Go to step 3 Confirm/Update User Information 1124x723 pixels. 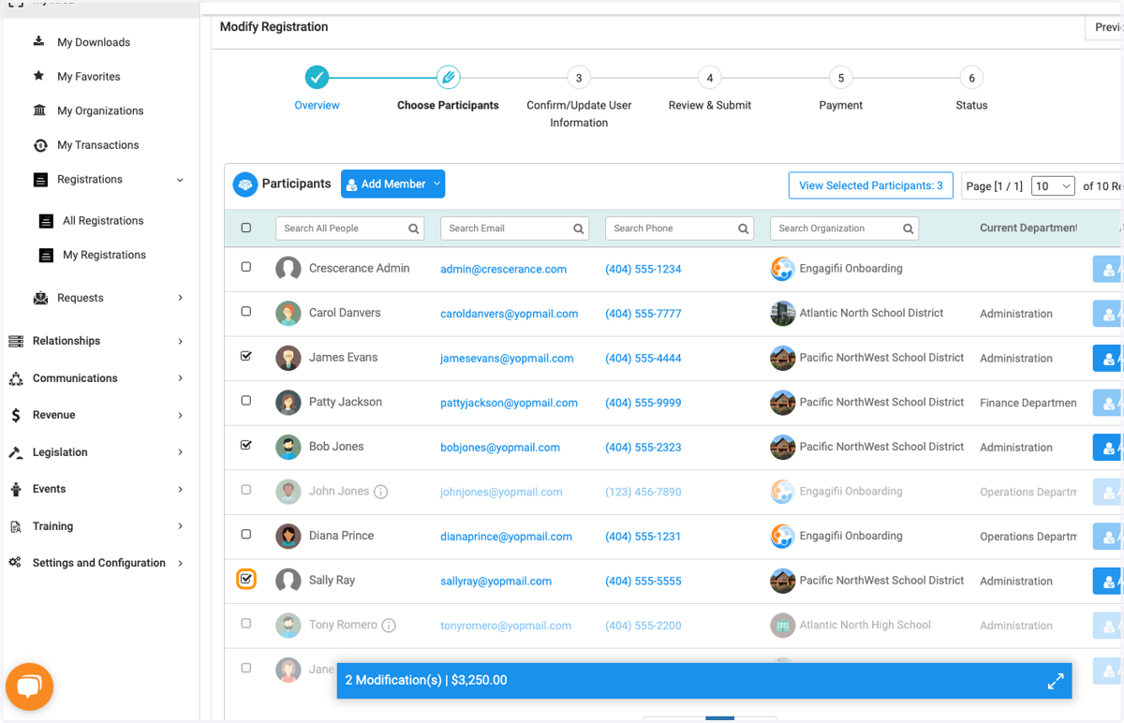pyautogui.click(x=579, y=78)
